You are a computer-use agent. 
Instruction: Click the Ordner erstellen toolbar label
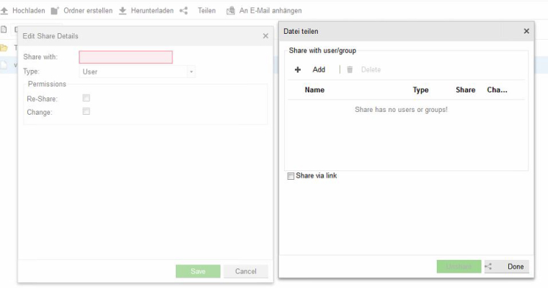tap(88, 11)
